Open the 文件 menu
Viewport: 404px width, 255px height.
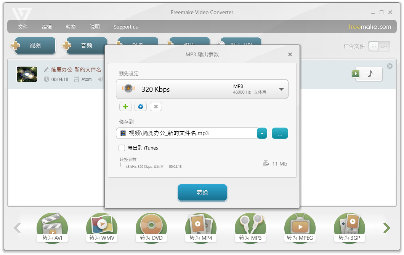pos(23,27)
